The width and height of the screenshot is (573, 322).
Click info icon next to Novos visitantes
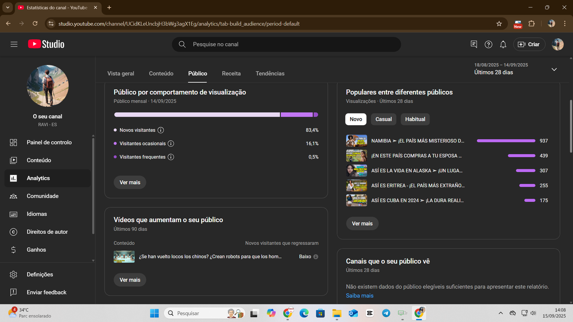click(161, 130)
